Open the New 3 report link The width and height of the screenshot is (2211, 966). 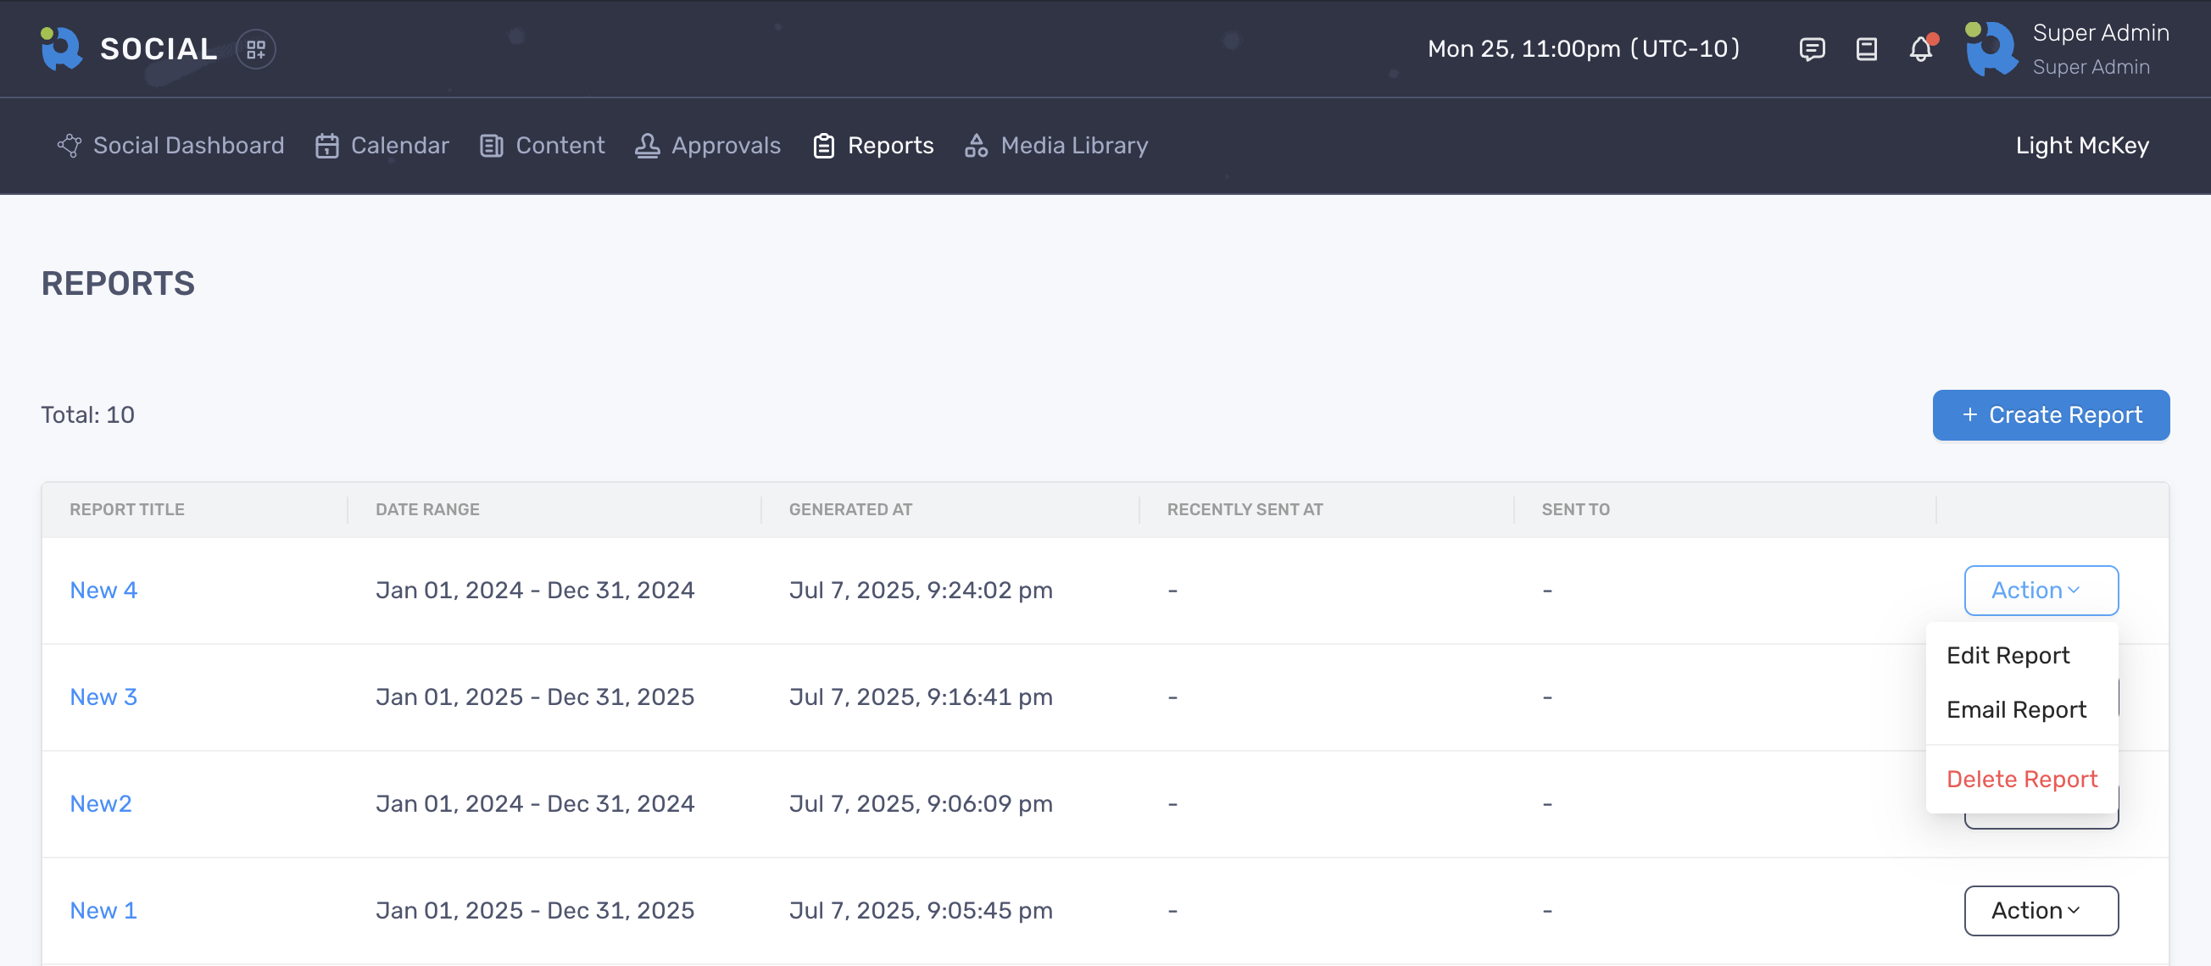[x=103, y=697]
